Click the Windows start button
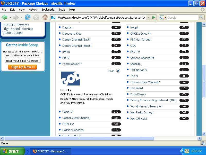 12,151
